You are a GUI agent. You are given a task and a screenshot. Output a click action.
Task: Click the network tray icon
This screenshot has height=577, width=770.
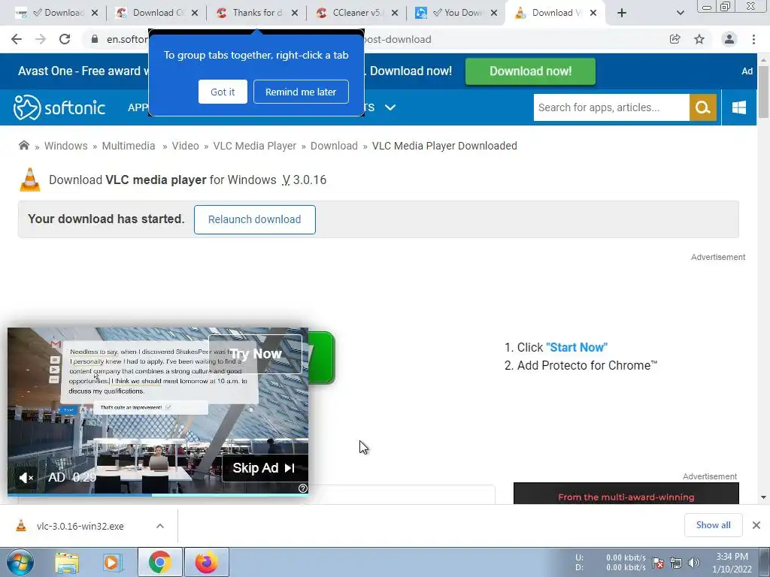pyautogui.click(x=676, y=563)
